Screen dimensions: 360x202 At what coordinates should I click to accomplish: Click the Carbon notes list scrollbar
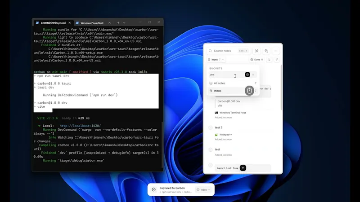281,87
